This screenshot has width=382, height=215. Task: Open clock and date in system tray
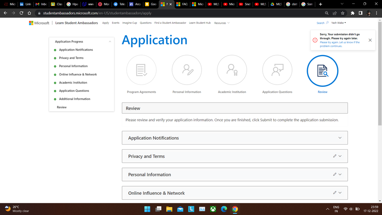pos(371,209)
